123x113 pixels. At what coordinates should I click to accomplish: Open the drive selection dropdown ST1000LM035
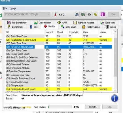27,14
